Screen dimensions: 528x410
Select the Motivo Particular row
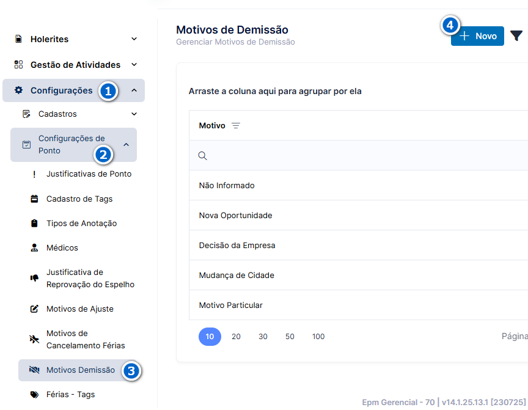359,306
